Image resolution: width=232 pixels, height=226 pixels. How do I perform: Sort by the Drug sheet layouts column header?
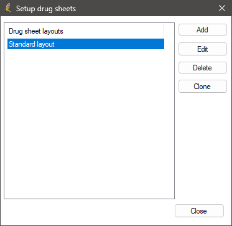click(85, 31)
